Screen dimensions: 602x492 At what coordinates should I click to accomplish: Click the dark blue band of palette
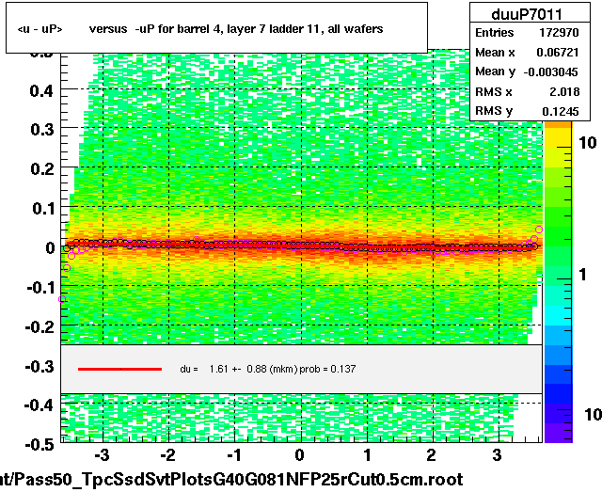(x=558, y=393)
